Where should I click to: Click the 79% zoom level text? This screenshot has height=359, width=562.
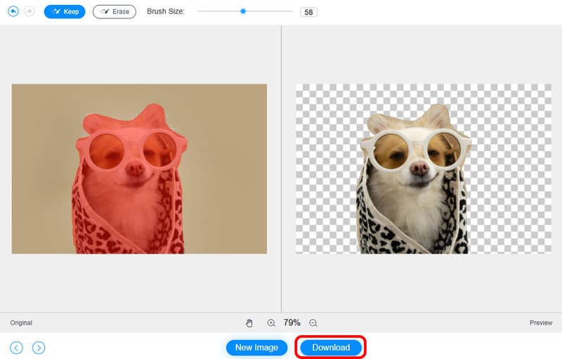[292, 322]
